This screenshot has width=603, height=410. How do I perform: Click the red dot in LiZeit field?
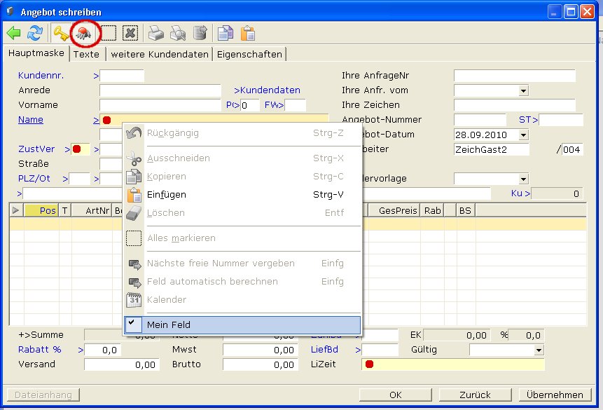[369, 364]
